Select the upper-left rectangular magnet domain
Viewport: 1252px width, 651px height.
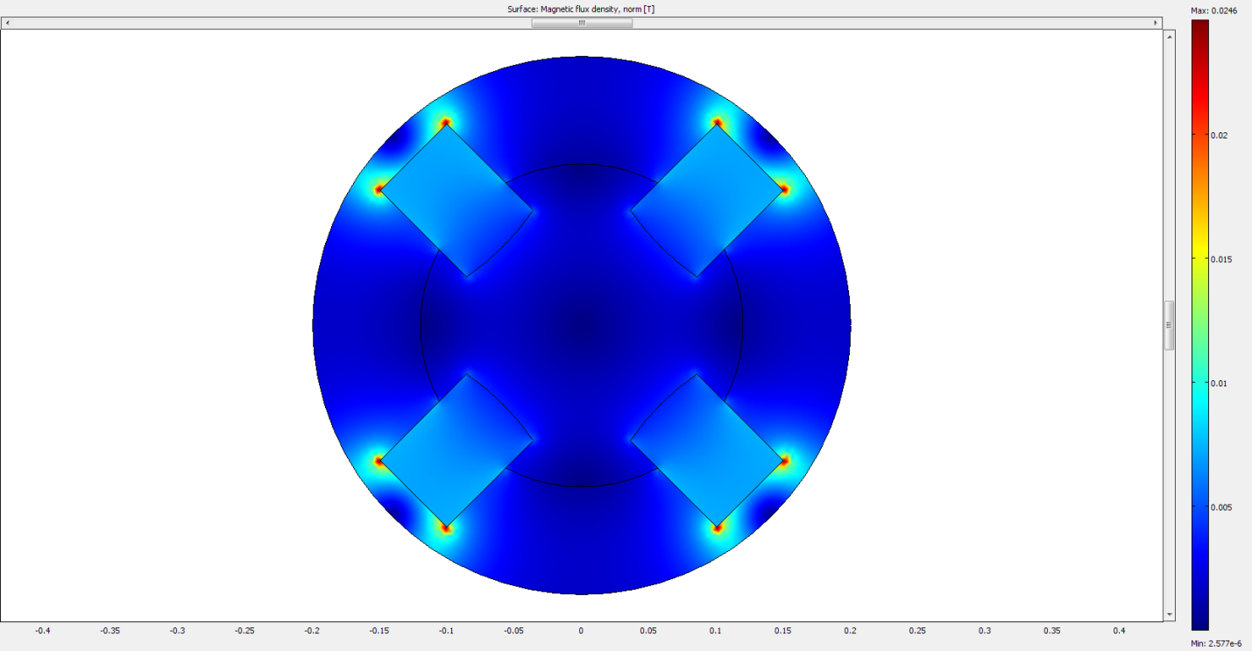click(456, 200)
